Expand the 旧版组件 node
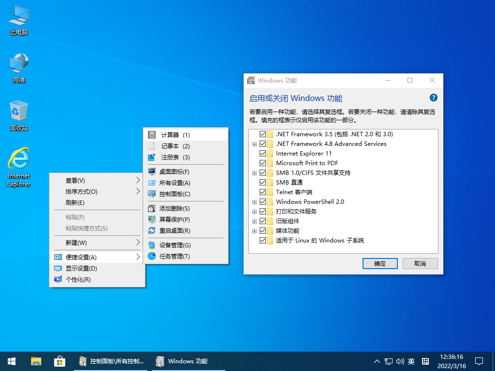 [x=254, y=221]
